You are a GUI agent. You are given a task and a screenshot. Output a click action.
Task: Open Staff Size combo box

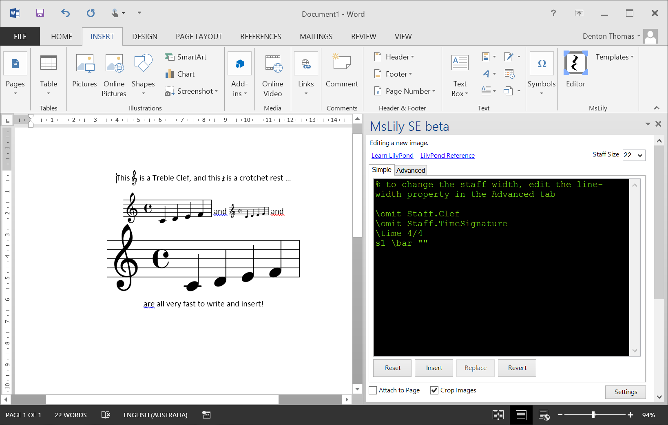634,155
